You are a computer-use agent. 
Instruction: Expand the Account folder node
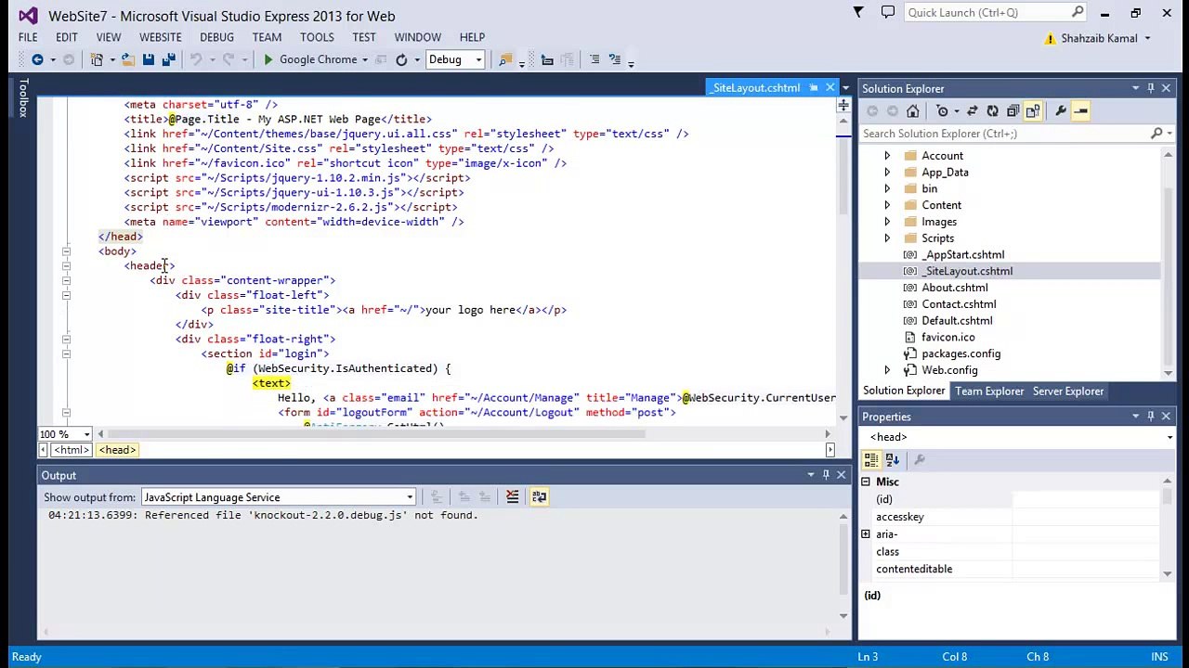pos(887,156)
